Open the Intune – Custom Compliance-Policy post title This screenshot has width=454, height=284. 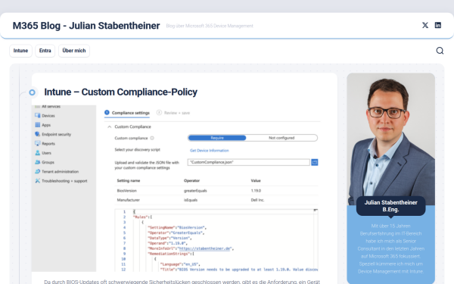click(121, 92)
